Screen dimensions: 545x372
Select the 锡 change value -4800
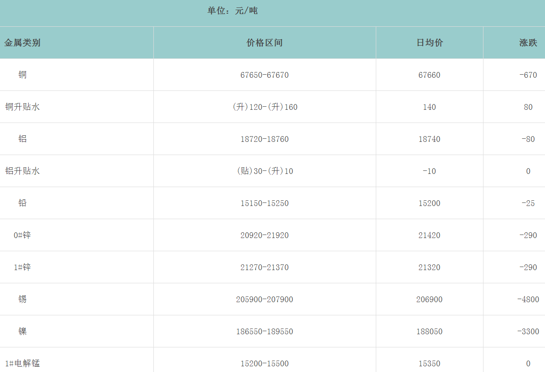[528, 300]
